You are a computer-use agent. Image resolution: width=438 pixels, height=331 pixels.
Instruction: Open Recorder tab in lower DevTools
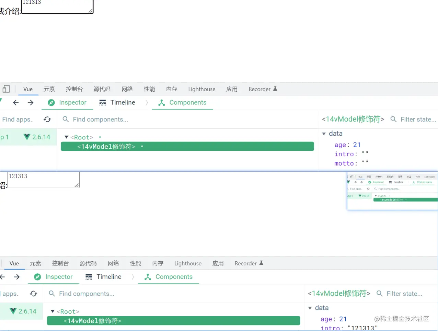coord(249,263)
